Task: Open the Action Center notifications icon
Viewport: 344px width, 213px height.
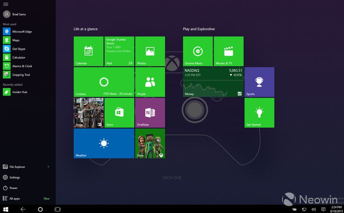Action: (x=323, y=209)
